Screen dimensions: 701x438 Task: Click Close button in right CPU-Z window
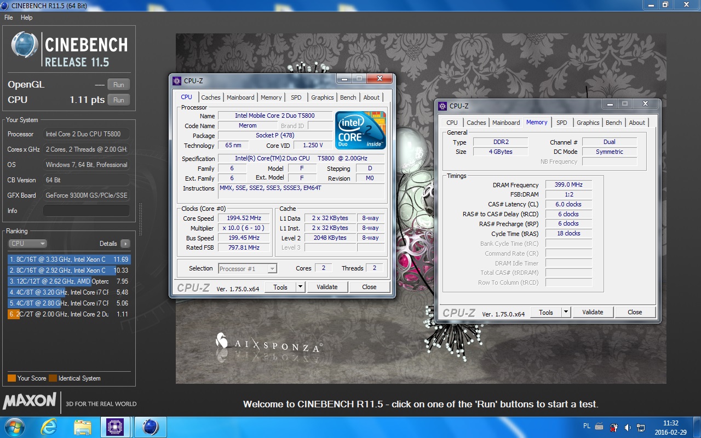click(x=635, y=312)
